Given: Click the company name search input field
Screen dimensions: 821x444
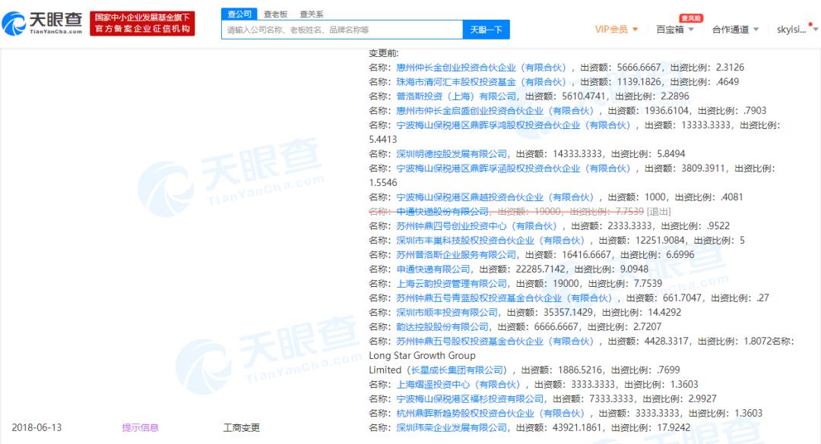Looking at the screenshot, I should 342,29.
